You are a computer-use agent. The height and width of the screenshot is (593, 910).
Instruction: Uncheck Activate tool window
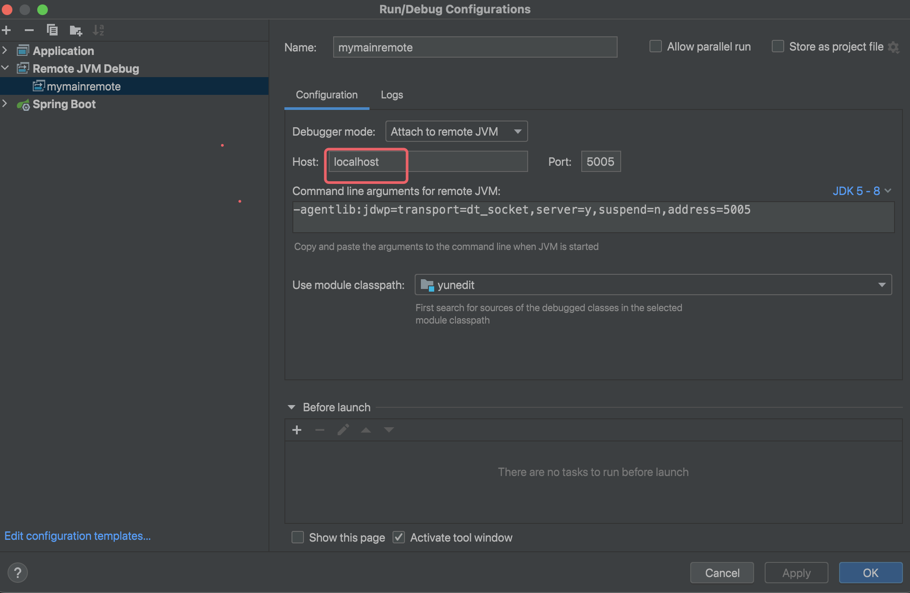click(x=399, y=538)
